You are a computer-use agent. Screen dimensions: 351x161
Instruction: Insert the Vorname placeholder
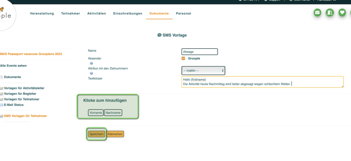click(x=96, y=113)
